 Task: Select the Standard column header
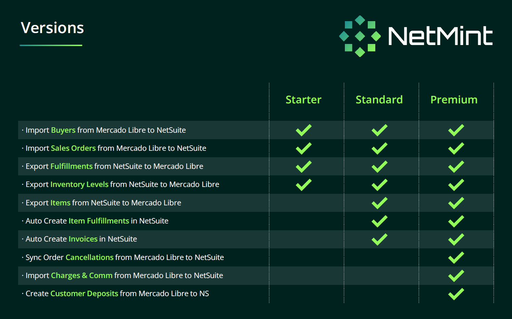point(379,100)
